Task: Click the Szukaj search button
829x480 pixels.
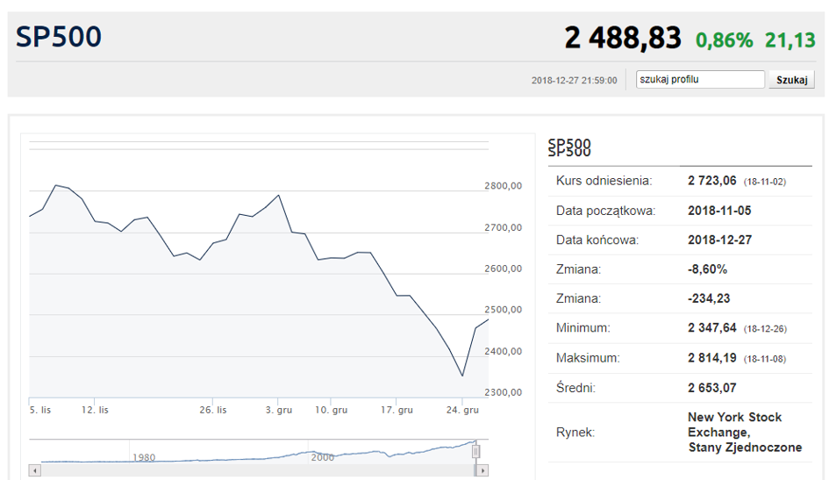Action: (x=791, y=80)
